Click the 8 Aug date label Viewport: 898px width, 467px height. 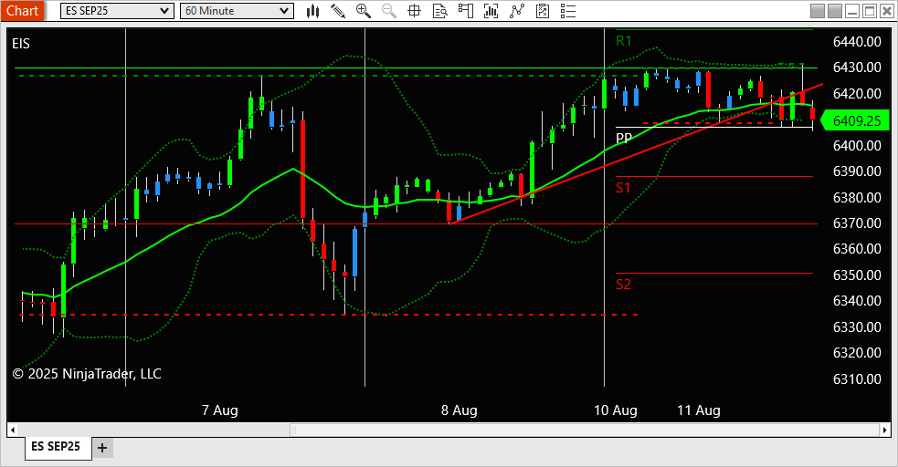tap(460, 410)
